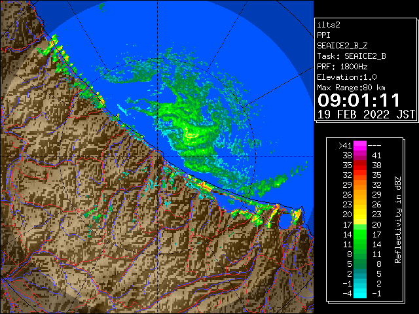Click the "PRF: 1800Hz" value
Image resolution: width=419 pixels, height=314 pixels.
coord(342,67)
